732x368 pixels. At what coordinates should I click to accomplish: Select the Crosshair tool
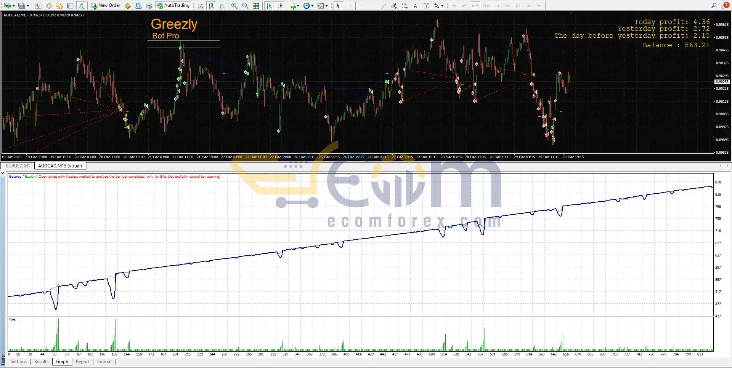(x=349, y=6)
